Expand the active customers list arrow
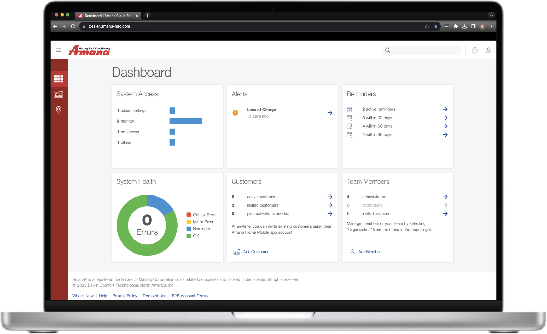 coord(330,197)
